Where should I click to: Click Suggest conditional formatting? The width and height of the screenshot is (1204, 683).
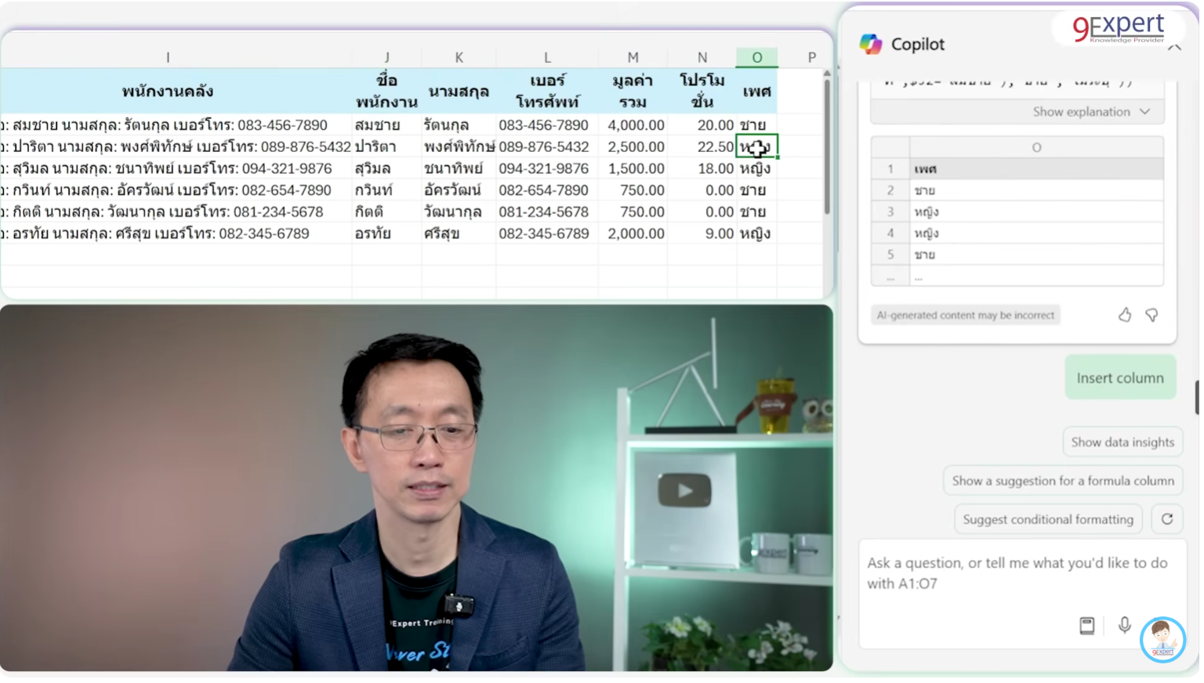[x=1048, y=519]
